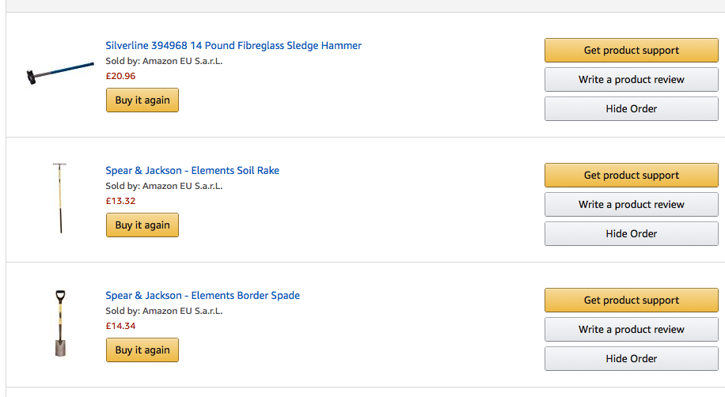Click the £20.96 Sledge Hammer price
This screenshot has width=725, height=397.
[x=120, y=77]
